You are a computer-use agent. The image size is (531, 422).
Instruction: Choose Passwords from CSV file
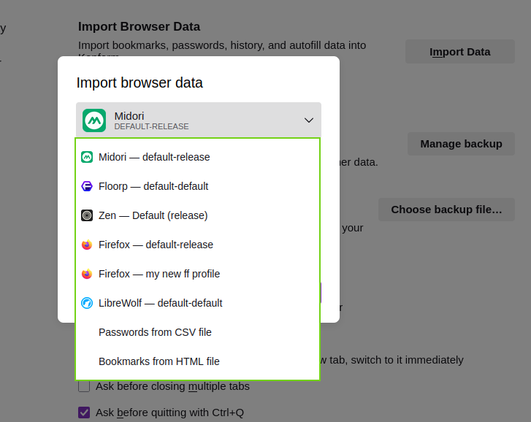pos(155,332)
